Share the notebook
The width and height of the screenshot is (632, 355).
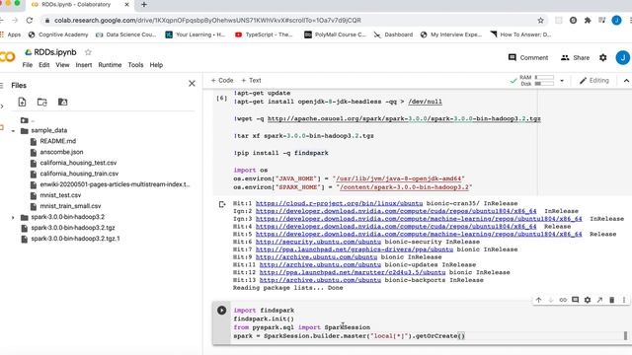[575, 57]
